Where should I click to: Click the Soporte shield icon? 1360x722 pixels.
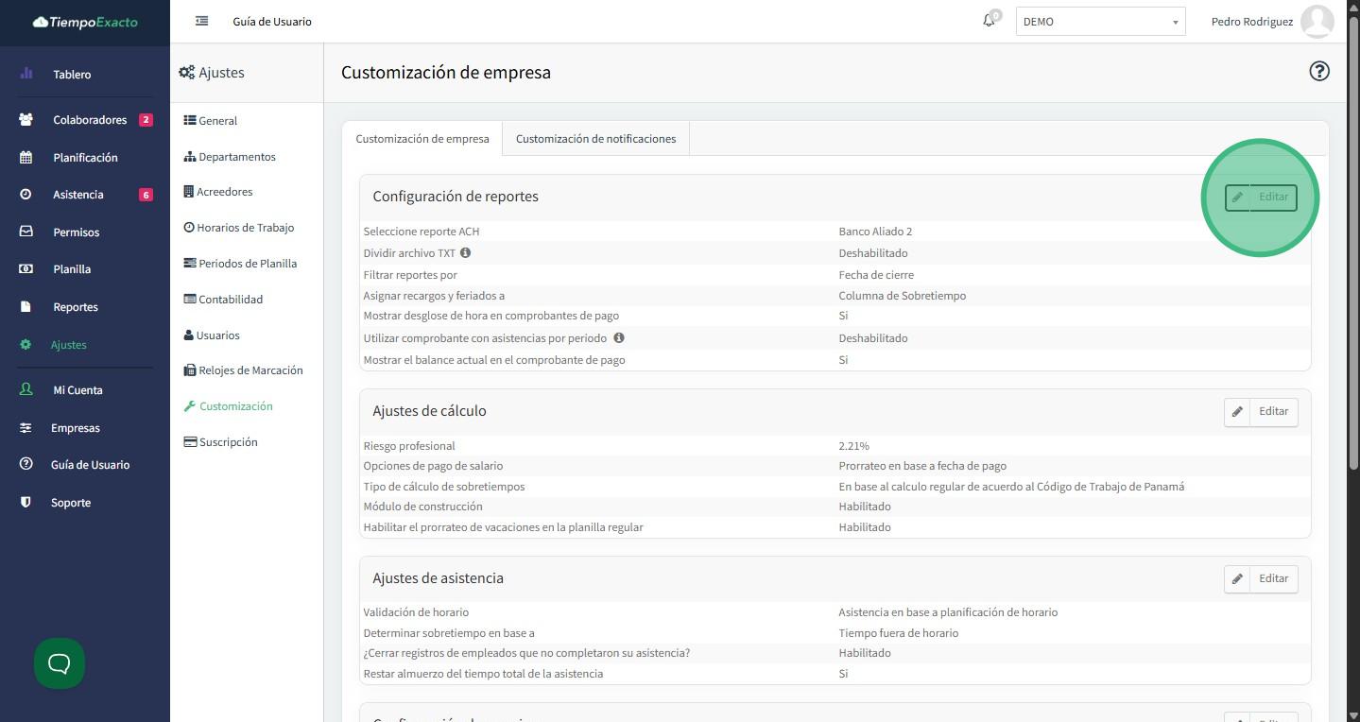pyautogui.click(x=26, y=503)
